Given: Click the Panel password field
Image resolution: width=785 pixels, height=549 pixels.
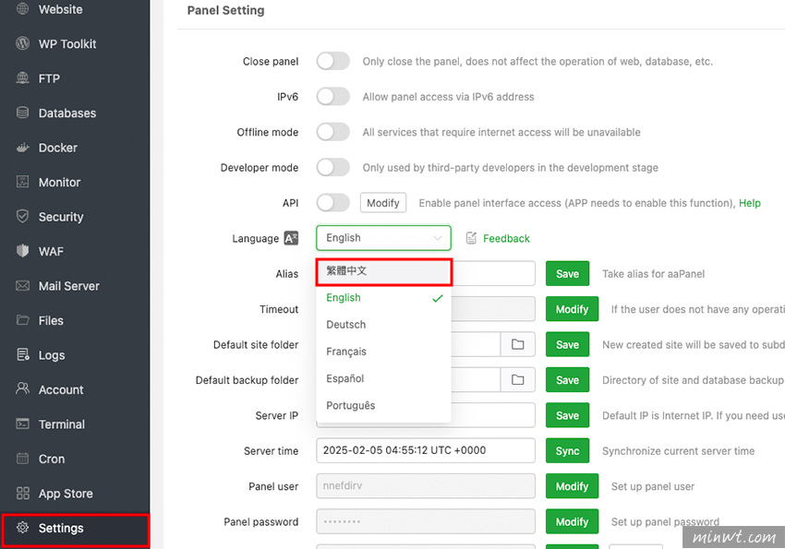Looking at the screenshot, I should click(x=426, y=521).
